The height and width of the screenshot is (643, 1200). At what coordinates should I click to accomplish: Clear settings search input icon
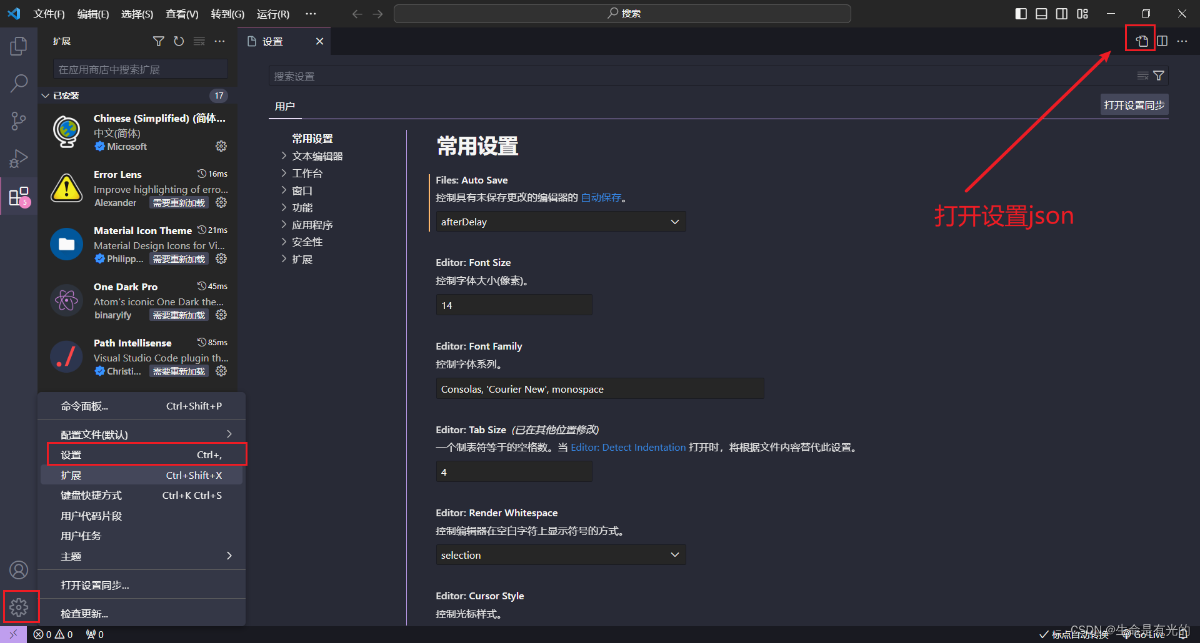tap(1142, 76)
